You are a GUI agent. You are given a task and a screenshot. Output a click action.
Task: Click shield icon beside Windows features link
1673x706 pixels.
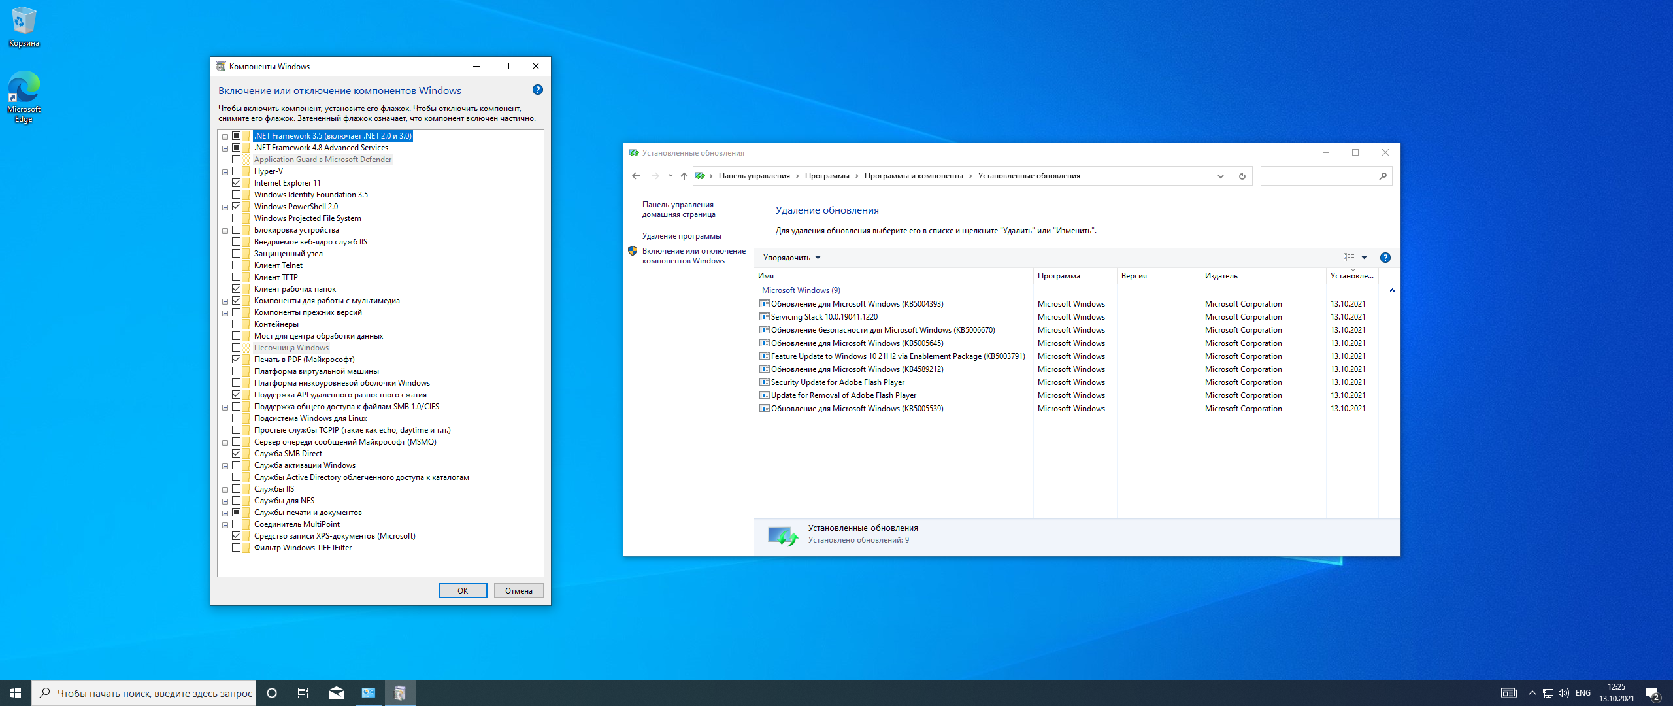click(633, 251)
